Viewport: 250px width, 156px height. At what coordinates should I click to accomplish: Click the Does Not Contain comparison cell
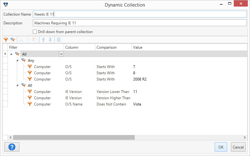111,104
